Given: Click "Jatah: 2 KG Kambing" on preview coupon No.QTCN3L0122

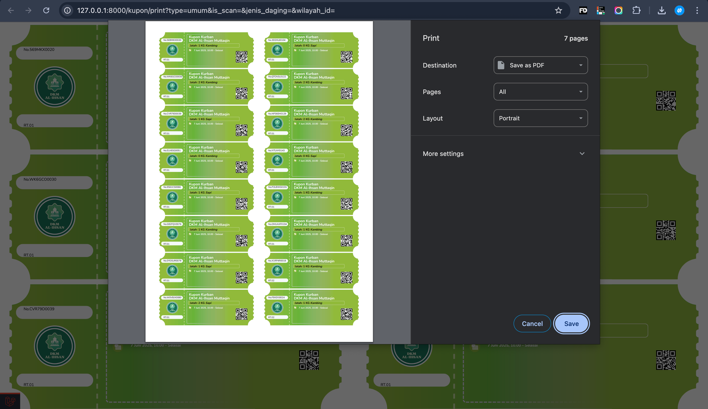Looking at the screenshot, I should (x=308, y=82).
